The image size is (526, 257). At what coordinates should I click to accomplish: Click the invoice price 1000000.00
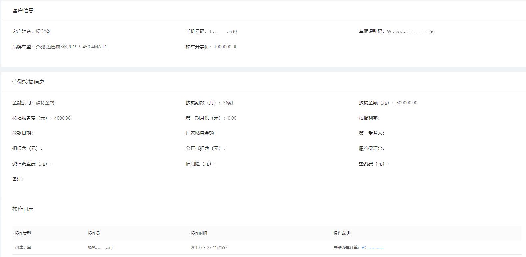(x=226, y=47)
